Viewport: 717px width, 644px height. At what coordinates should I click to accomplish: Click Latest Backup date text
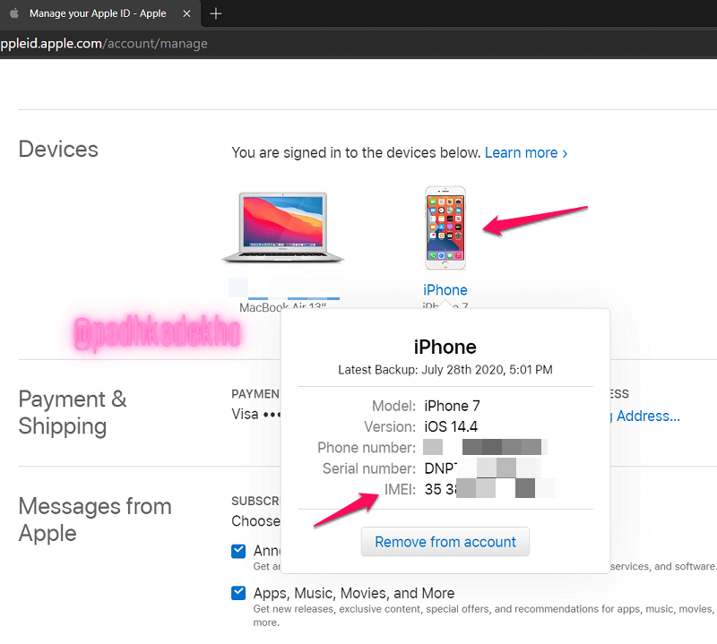(x=445, y=369)
